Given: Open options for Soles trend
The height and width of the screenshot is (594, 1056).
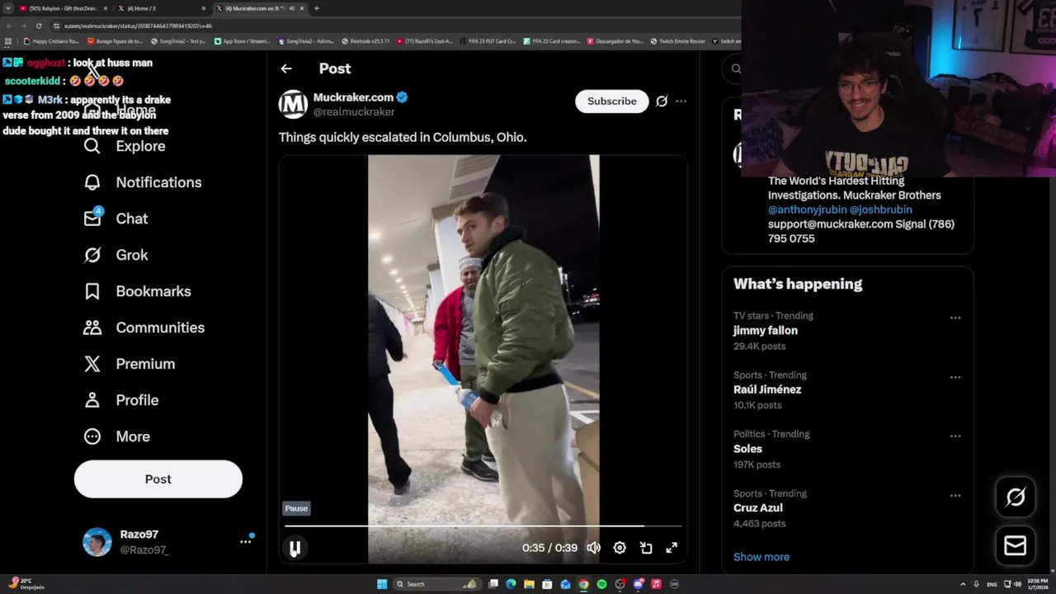Looking at the screenshot, I should [x=955, y=436].
